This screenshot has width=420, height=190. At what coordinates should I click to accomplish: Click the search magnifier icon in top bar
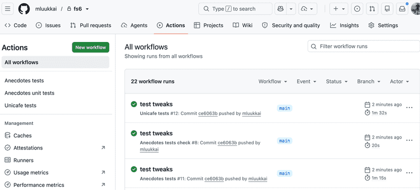pyautogui.click(x=206, y=9)
